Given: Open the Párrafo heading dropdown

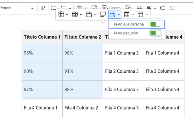Looking at the screenshot, I should (17, 8).
